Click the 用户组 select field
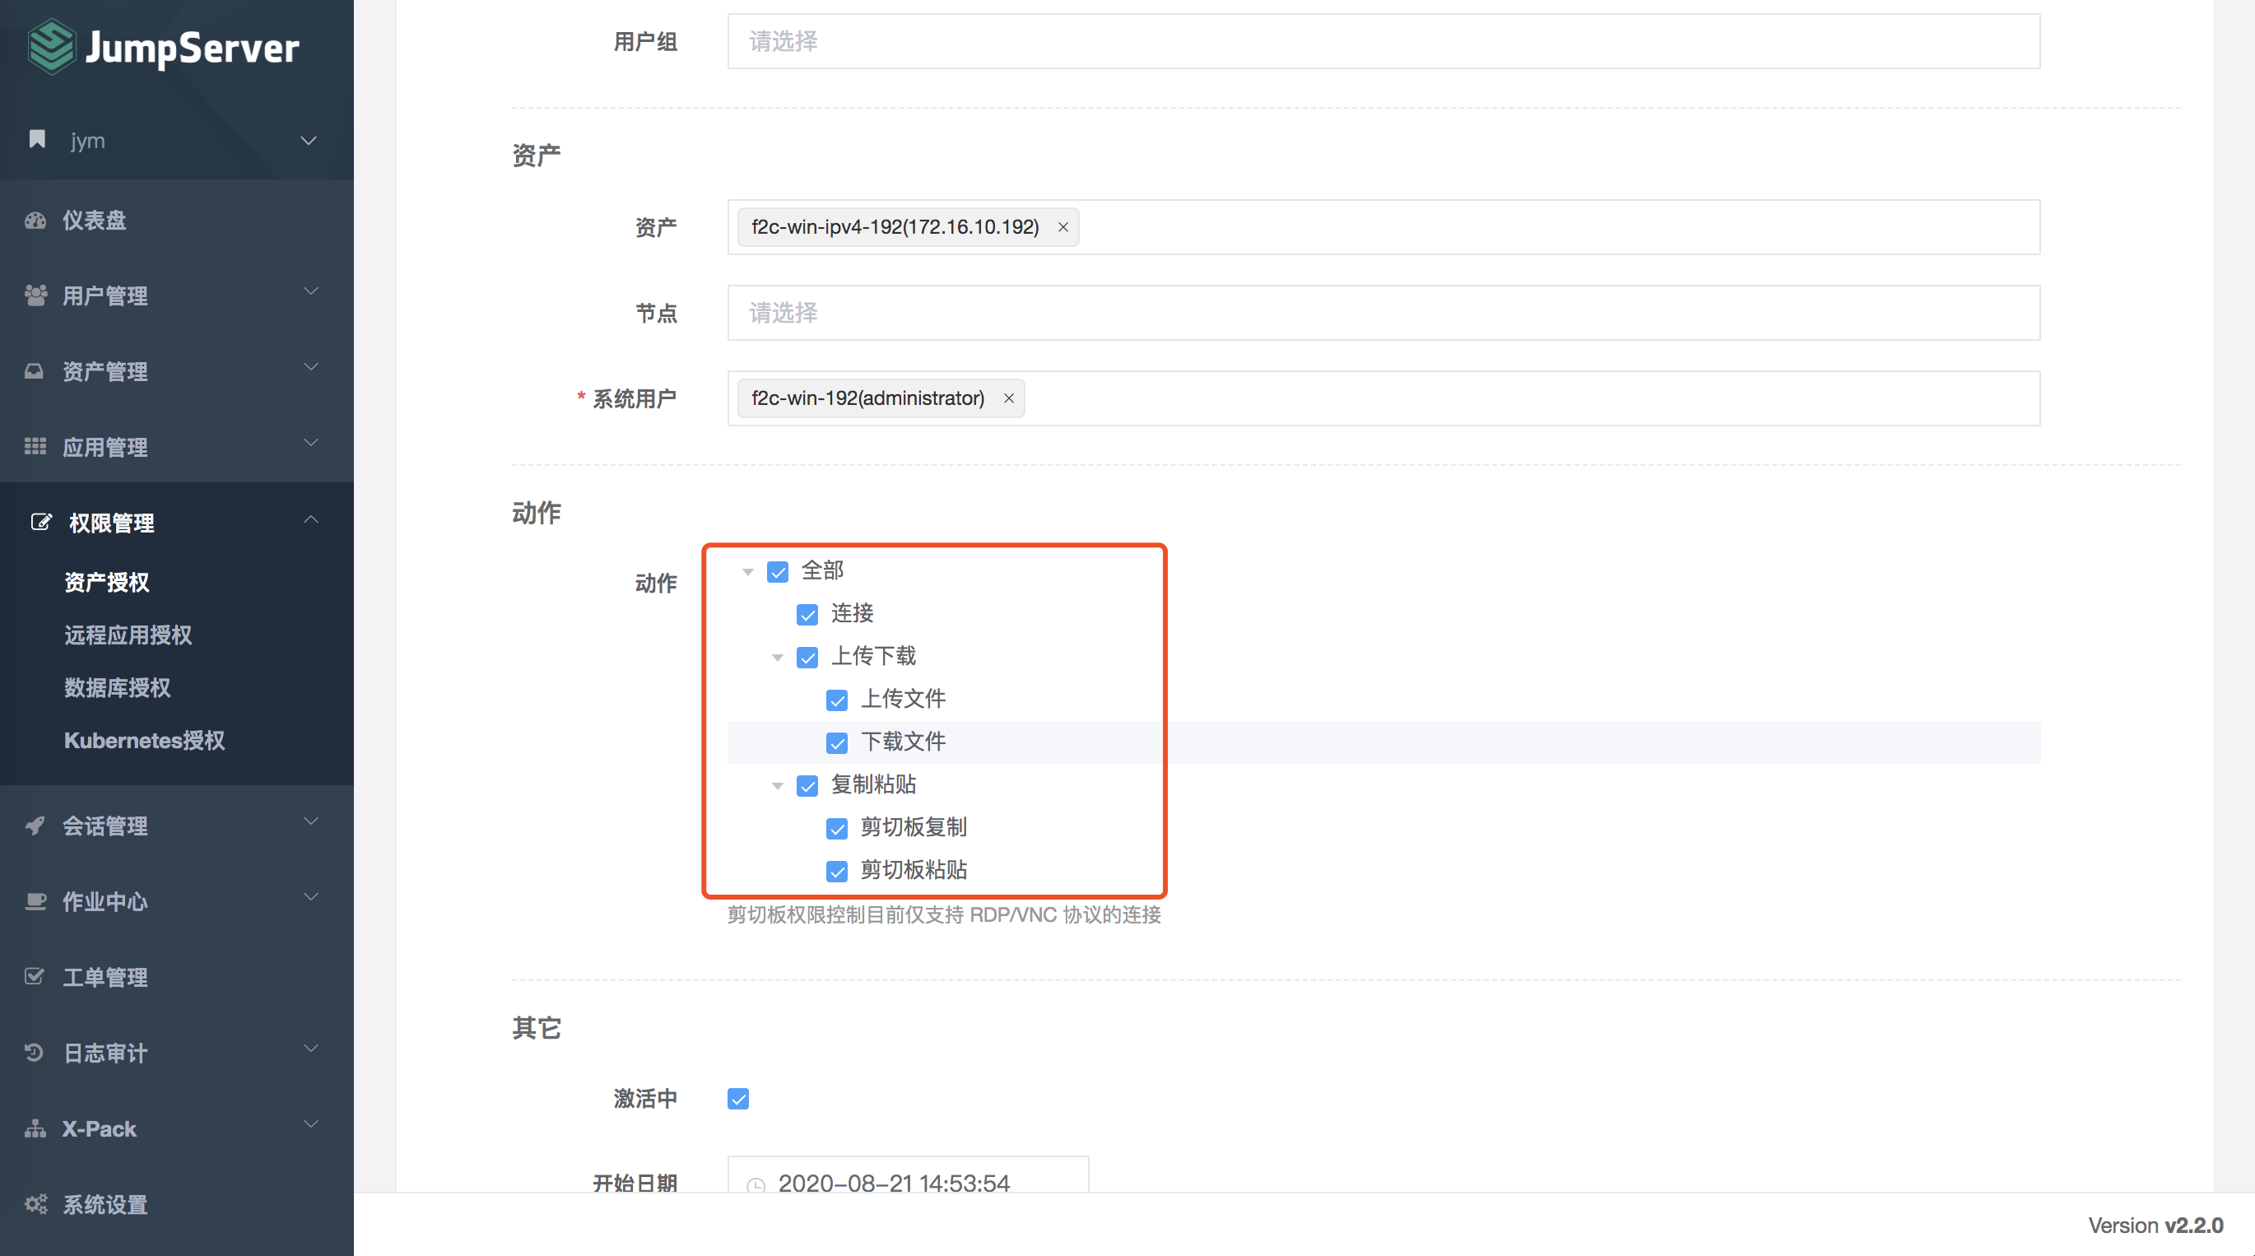2255x1256 pixels. [x=1383, y=41]
